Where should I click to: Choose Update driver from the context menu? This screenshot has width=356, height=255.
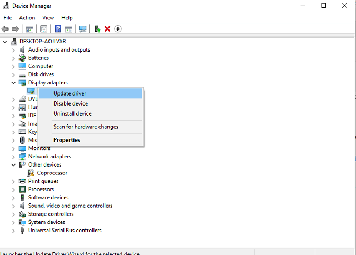click(91, 93)
